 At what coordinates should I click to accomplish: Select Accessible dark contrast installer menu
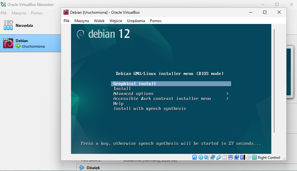(x=162, y=99)
